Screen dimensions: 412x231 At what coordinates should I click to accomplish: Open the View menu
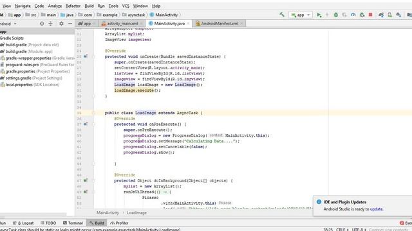coord(6,6)
